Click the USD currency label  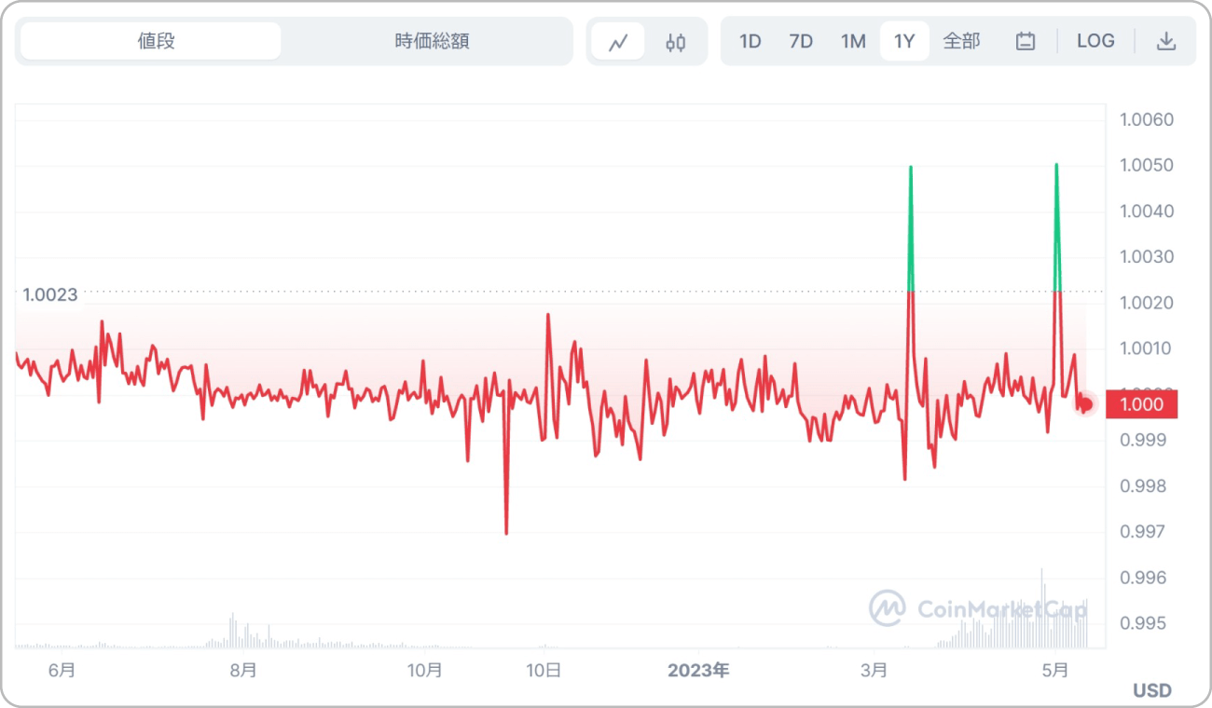click(1152, 690)
